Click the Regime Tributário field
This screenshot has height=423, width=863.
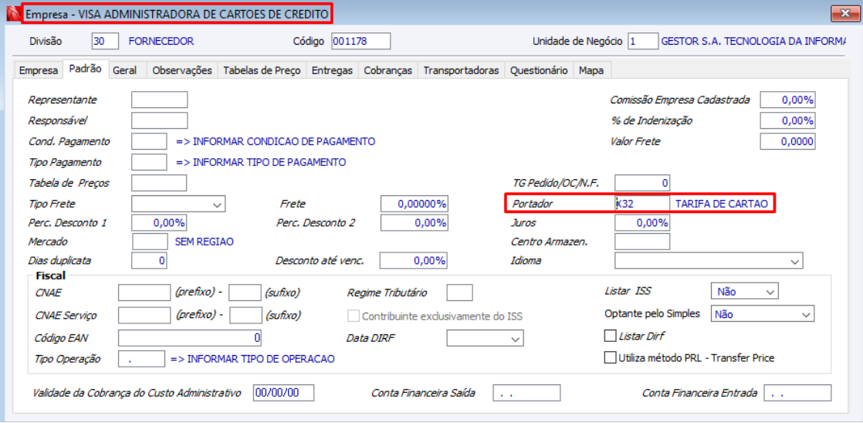pos(459,293)
